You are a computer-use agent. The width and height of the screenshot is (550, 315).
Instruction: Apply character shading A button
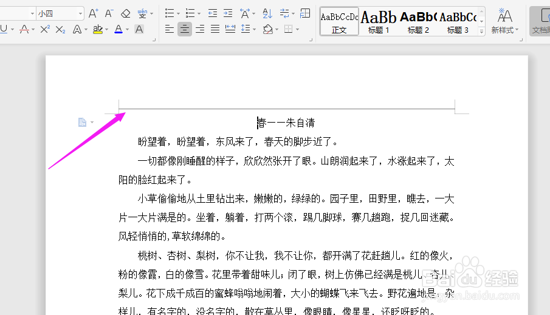139,29
